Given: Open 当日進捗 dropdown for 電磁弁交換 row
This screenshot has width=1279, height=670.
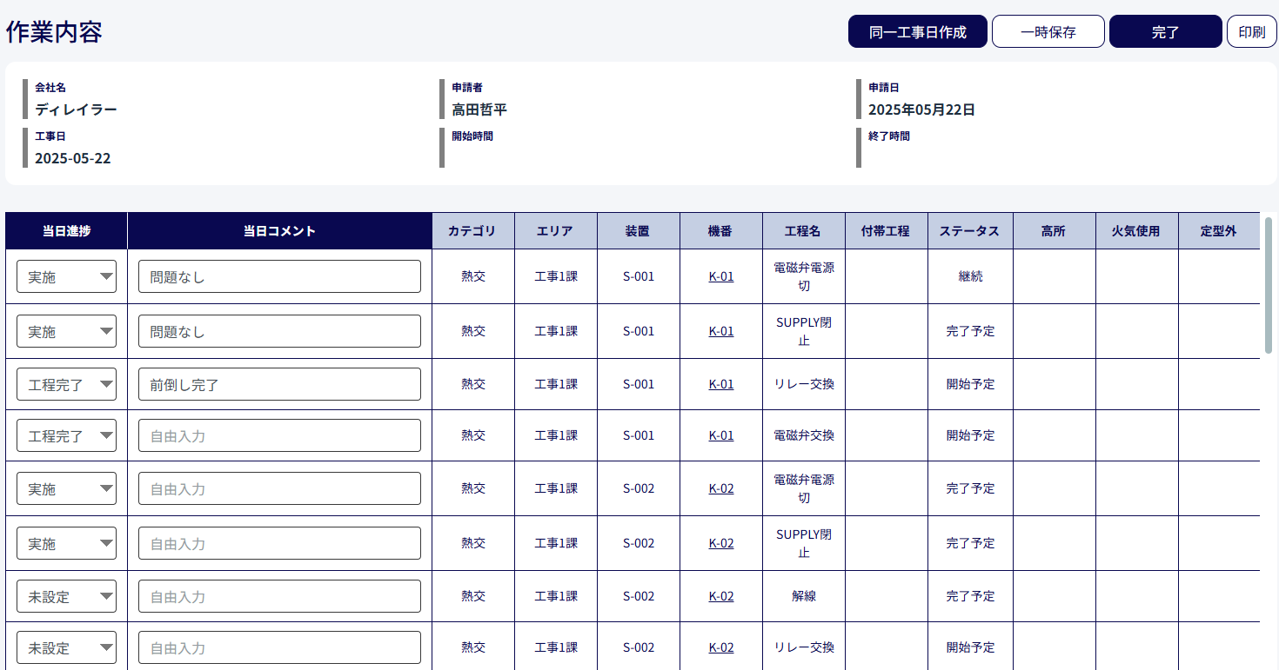Looking at the screenshot, I should 66,435.
